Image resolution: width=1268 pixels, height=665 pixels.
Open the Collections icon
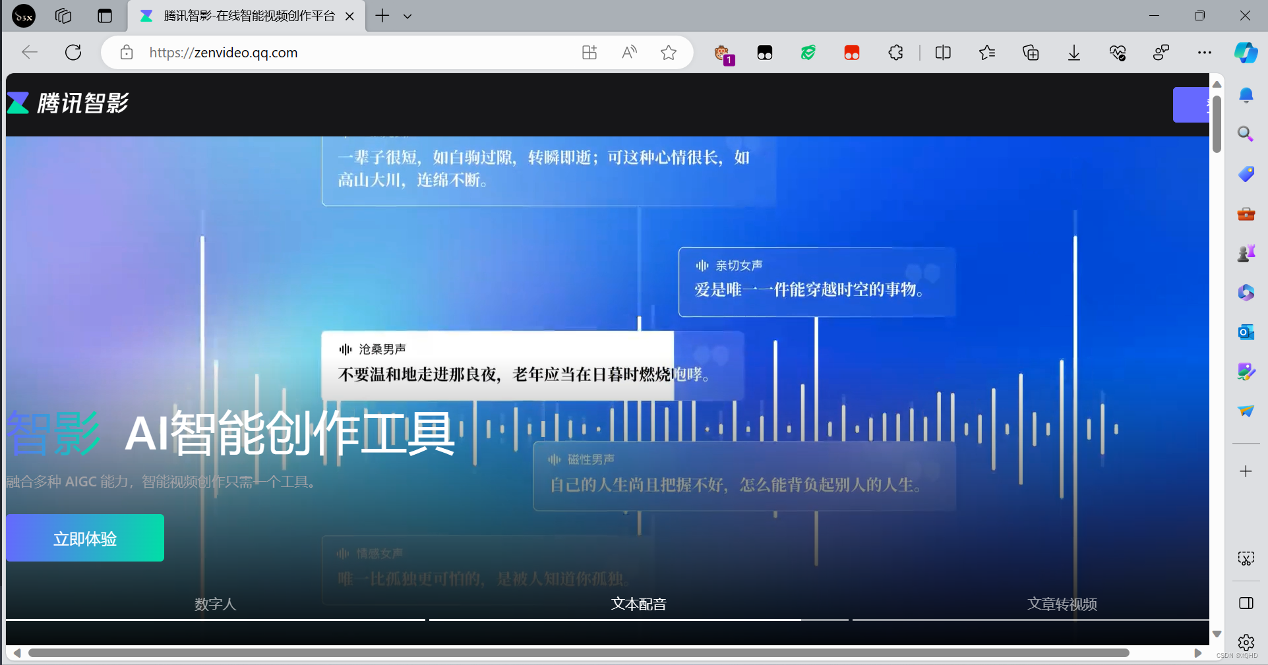[x=1031, y=53]
